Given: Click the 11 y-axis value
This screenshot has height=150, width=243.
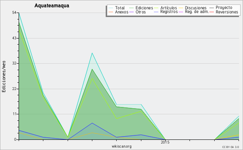Looking at the screenshot, I should (x=15, y=114).
